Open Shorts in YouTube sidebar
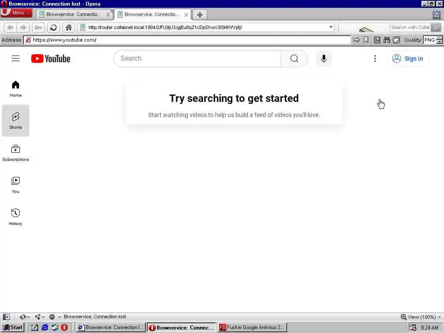 [x=16, y=121]
